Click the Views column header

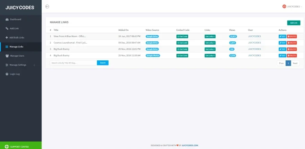[x=232, y=30]
